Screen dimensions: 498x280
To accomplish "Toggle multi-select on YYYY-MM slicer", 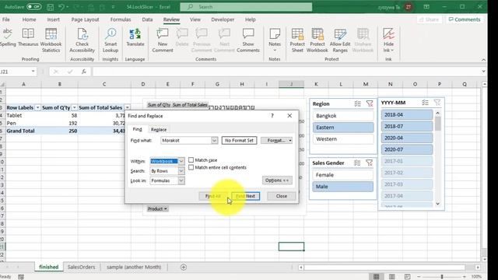I will click(x=426, y=103).
